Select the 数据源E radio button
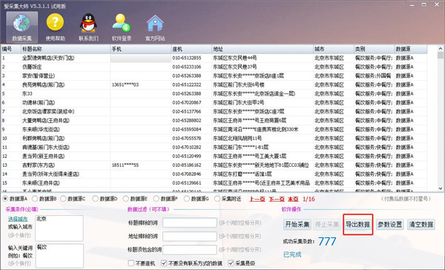Image resolution: width=445 pixels, height=270 pixels. coord(126,199)
